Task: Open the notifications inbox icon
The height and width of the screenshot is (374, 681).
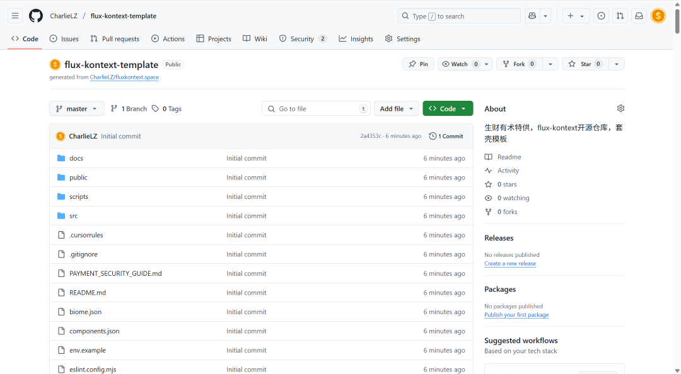Action: tap(639, 16)
